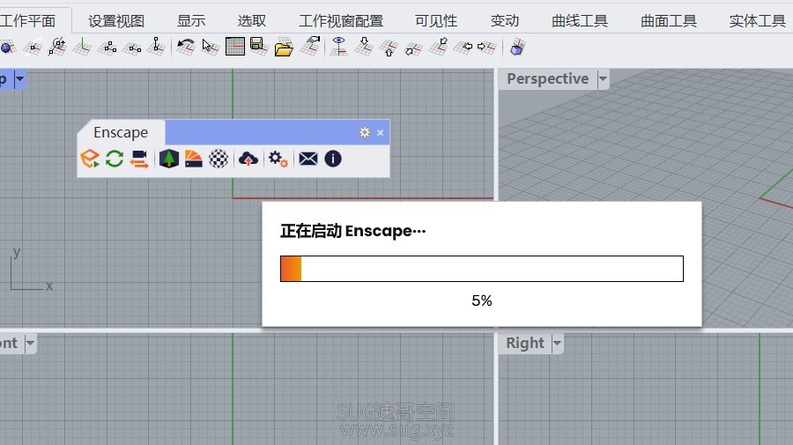The width and height of the screenshot is (793, 445).
Task: Open Enscape toolbar options gear
Action: [365, 132]
